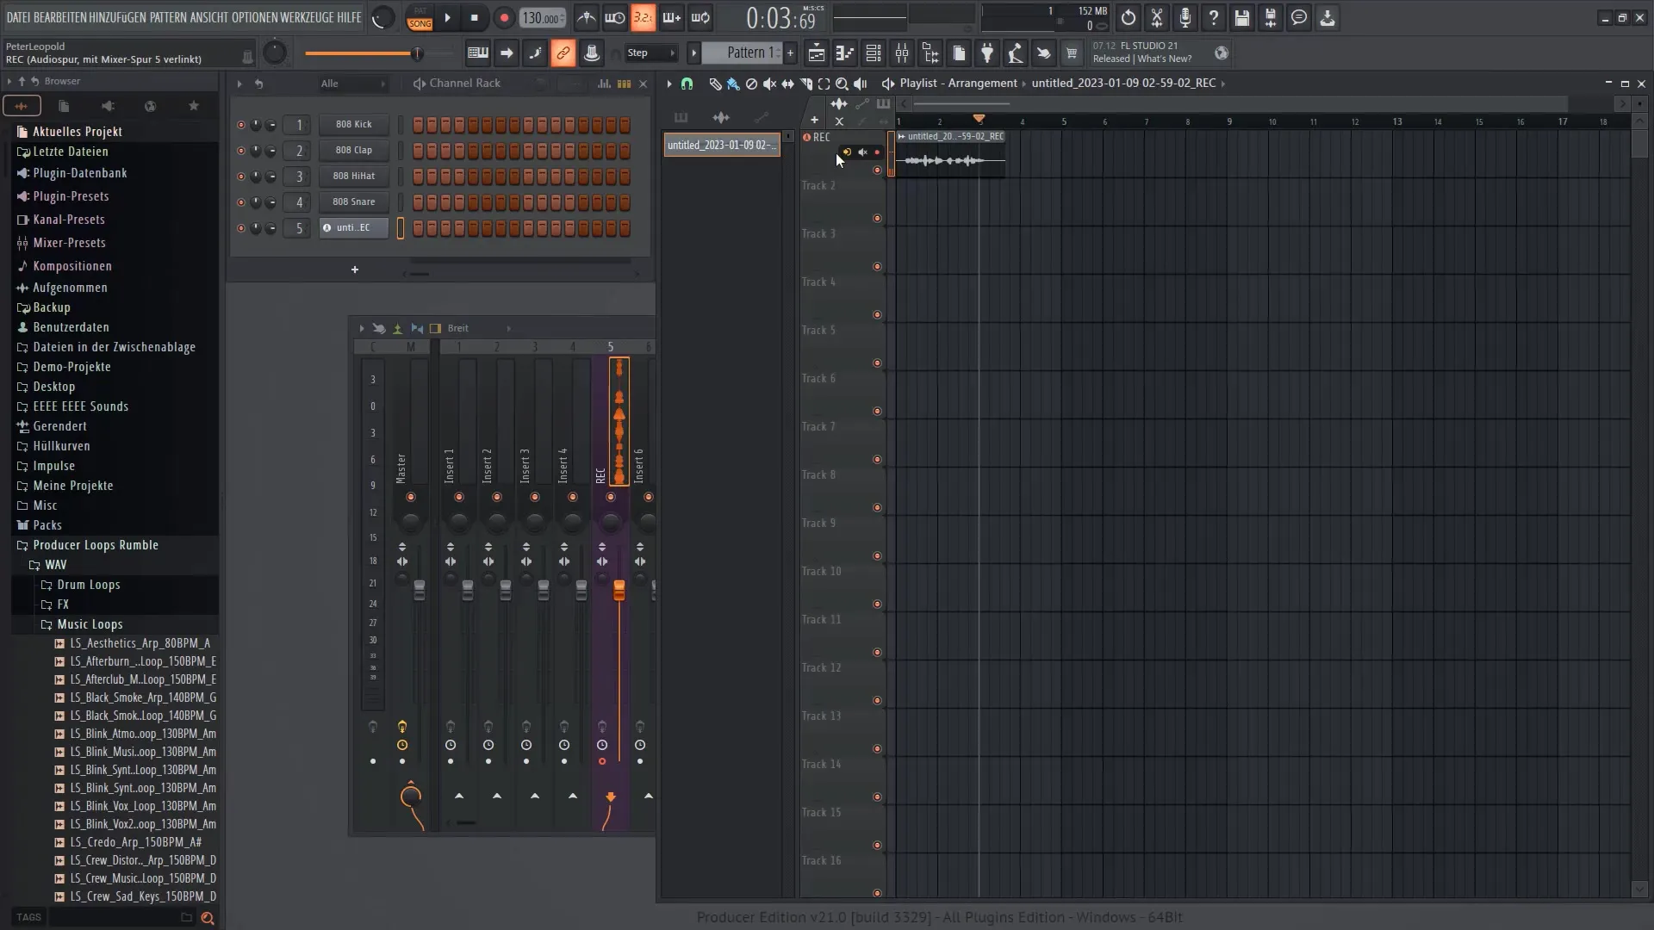Expand the Drum Loops folder in browser
1654x930 pixels.
pos(89,584)
